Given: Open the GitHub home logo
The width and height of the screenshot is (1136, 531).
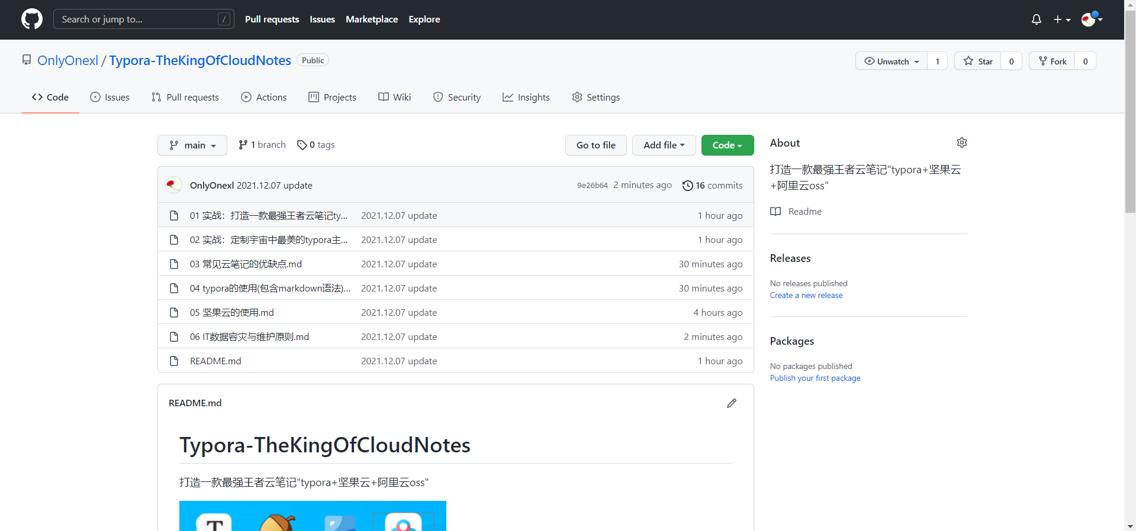Looking at the screenshot, I should (32, 19).
